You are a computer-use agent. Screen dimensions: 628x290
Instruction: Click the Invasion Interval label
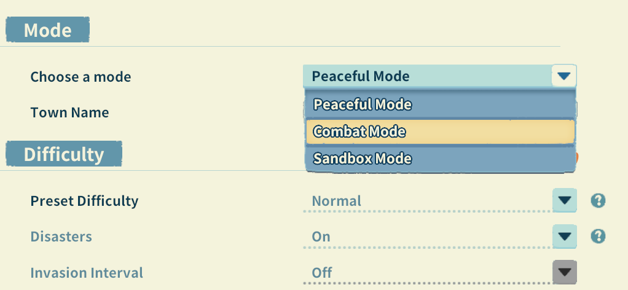(x=87, y=272)
